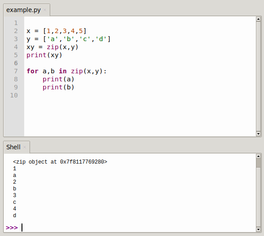Click the Shell scrollbar thumb

click(x=258, y=163)
